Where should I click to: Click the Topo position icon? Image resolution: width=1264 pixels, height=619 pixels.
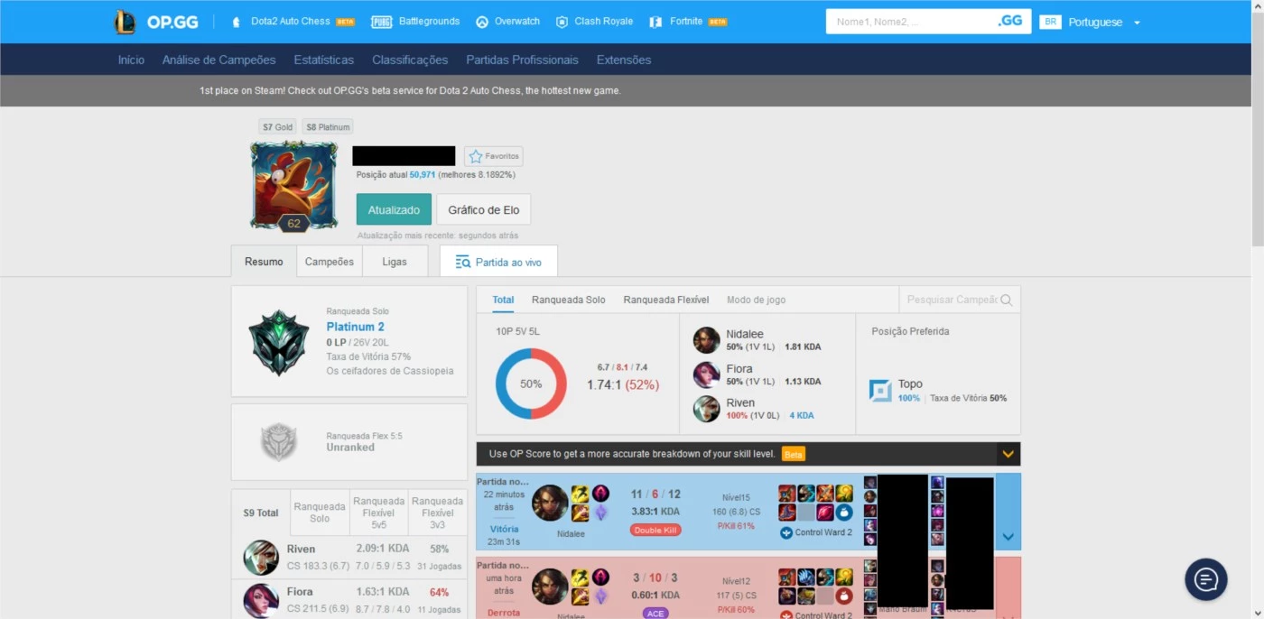coord(880,390)
